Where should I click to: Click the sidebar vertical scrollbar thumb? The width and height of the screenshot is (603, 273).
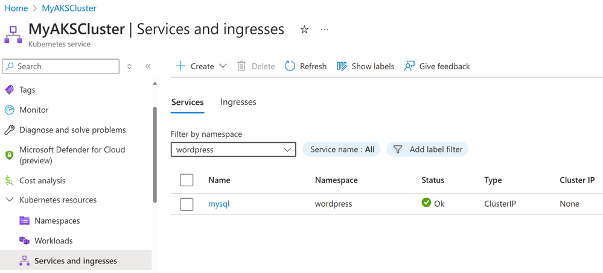[155, 154]
